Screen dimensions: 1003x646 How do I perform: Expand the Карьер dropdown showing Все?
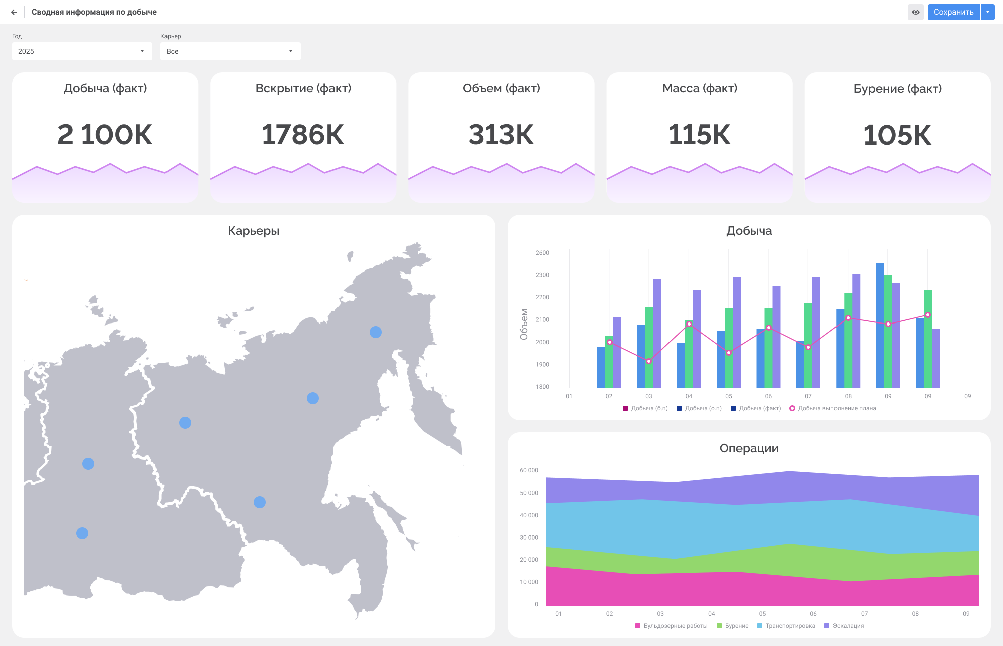(x=230, y=51)
